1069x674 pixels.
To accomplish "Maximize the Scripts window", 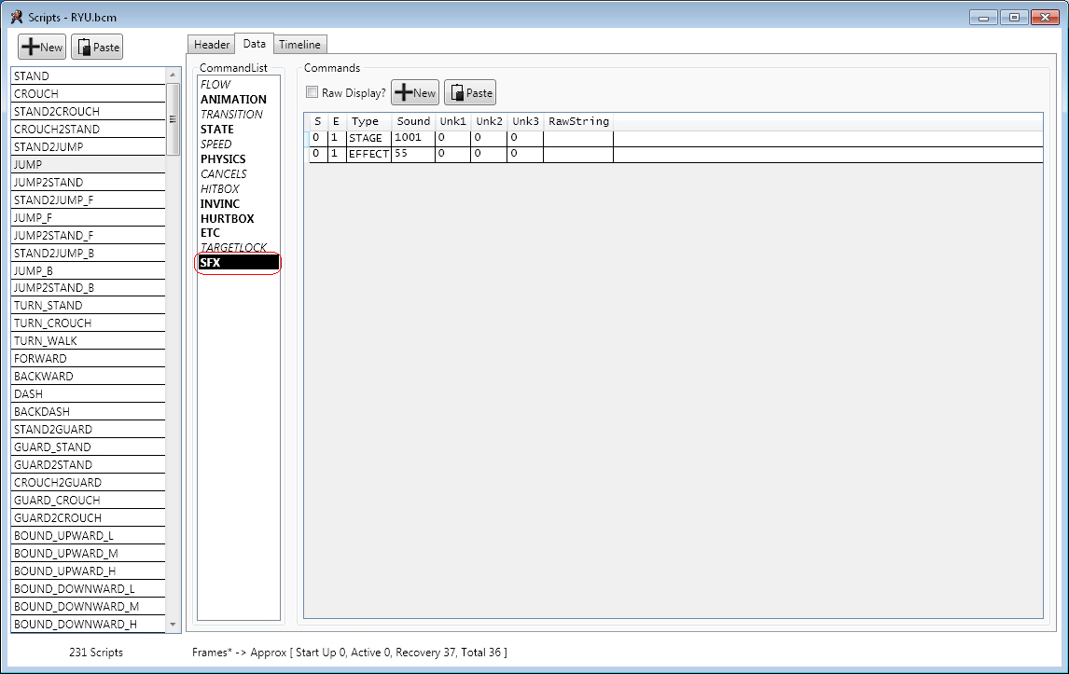I will (1015, 17).
